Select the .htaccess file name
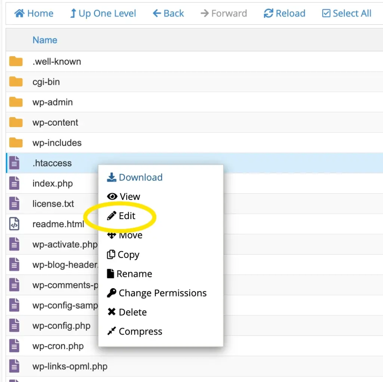This screenshot has width=383, height=382. pos(52,163)
